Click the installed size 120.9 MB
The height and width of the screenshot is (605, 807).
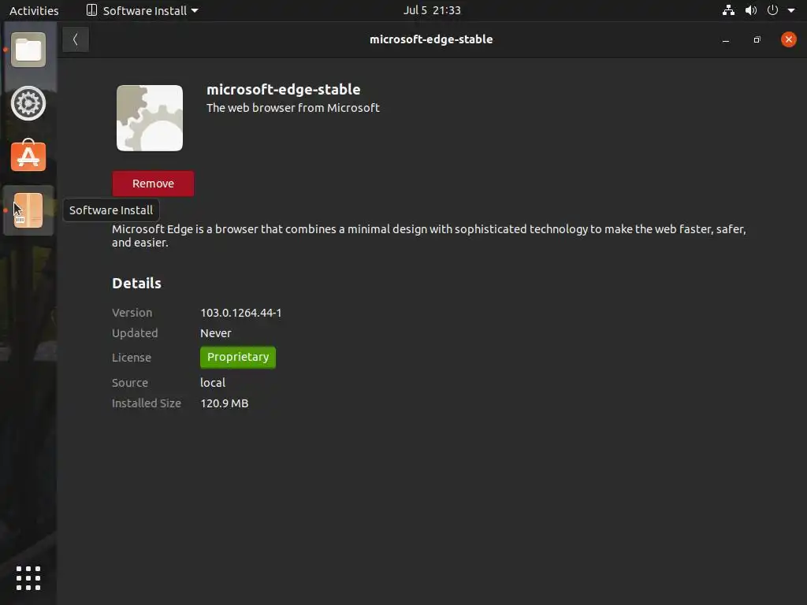225,403
